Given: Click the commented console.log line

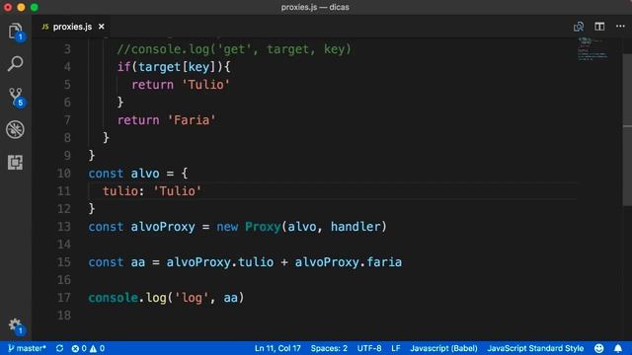Looking at the screenshot, I should click(234, 49).
